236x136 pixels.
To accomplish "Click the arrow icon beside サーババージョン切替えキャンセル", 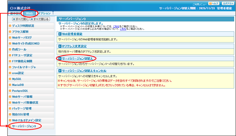I will pos(59,71).
